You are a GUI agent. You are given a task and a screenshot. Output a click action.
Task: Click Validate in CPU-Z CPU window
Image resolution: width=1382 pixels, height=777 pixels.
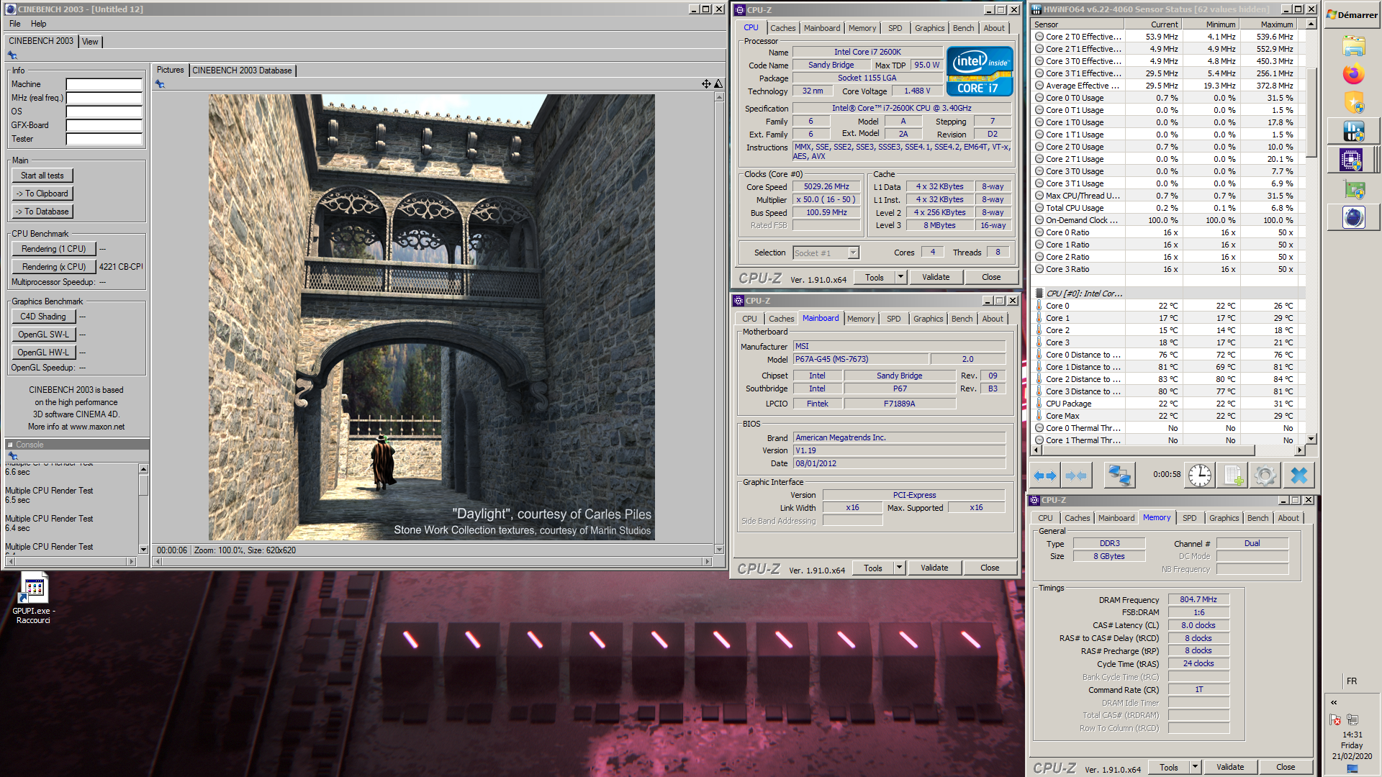tap(936, 277)
